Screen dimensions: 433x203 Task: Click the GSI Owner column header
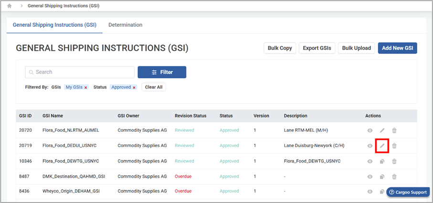tap(128, 116)
